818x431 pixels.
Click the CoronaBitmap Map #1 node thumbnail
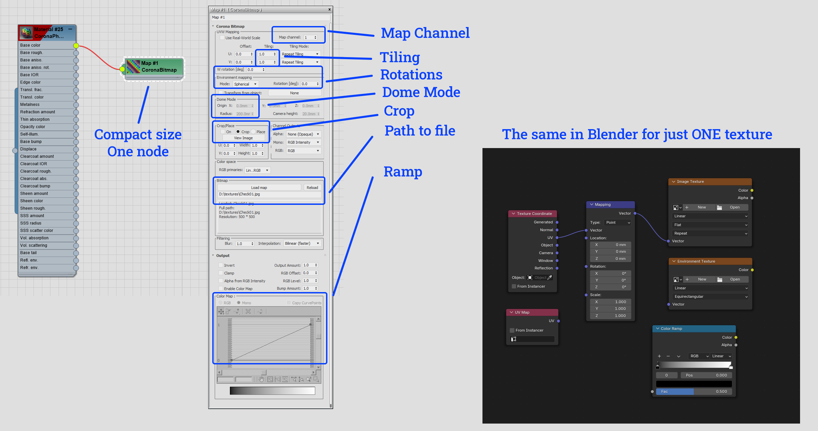[133, 67]
